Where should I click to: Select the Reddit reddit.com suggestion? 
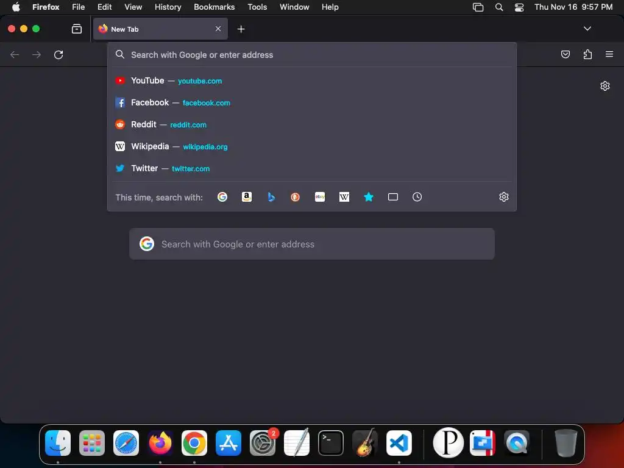(x=312, y=124)
